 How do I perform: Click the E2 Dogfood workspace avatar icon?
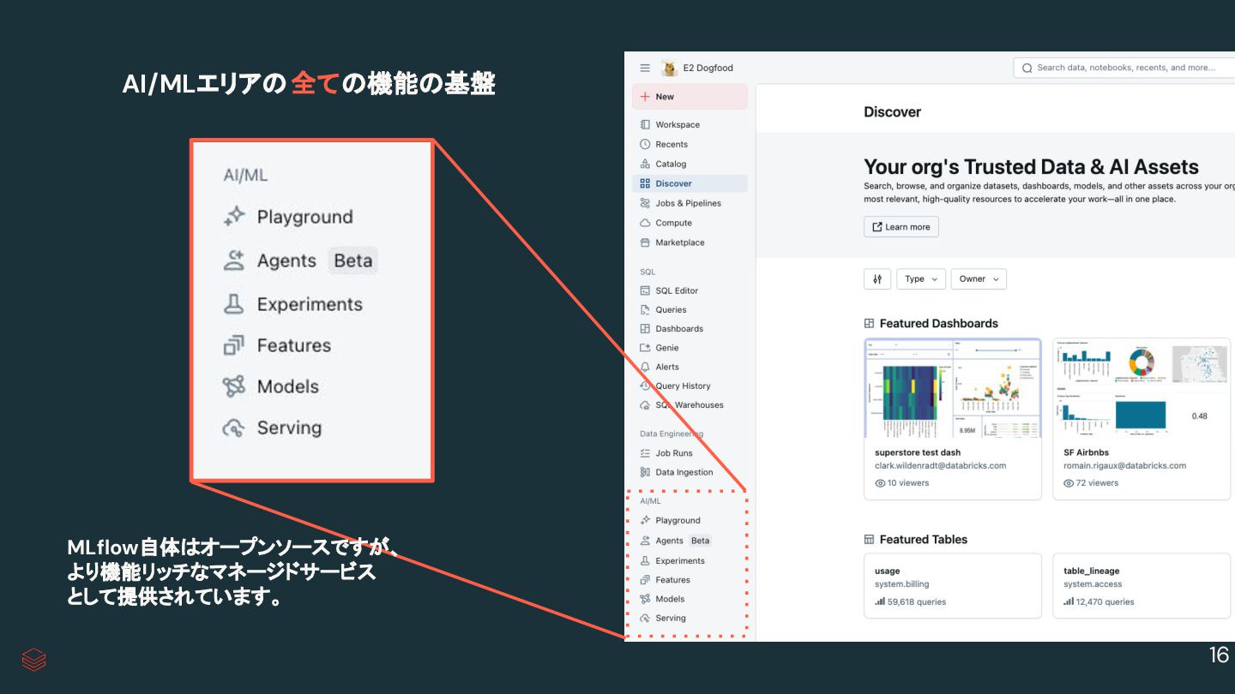click(x=669, y=68)
